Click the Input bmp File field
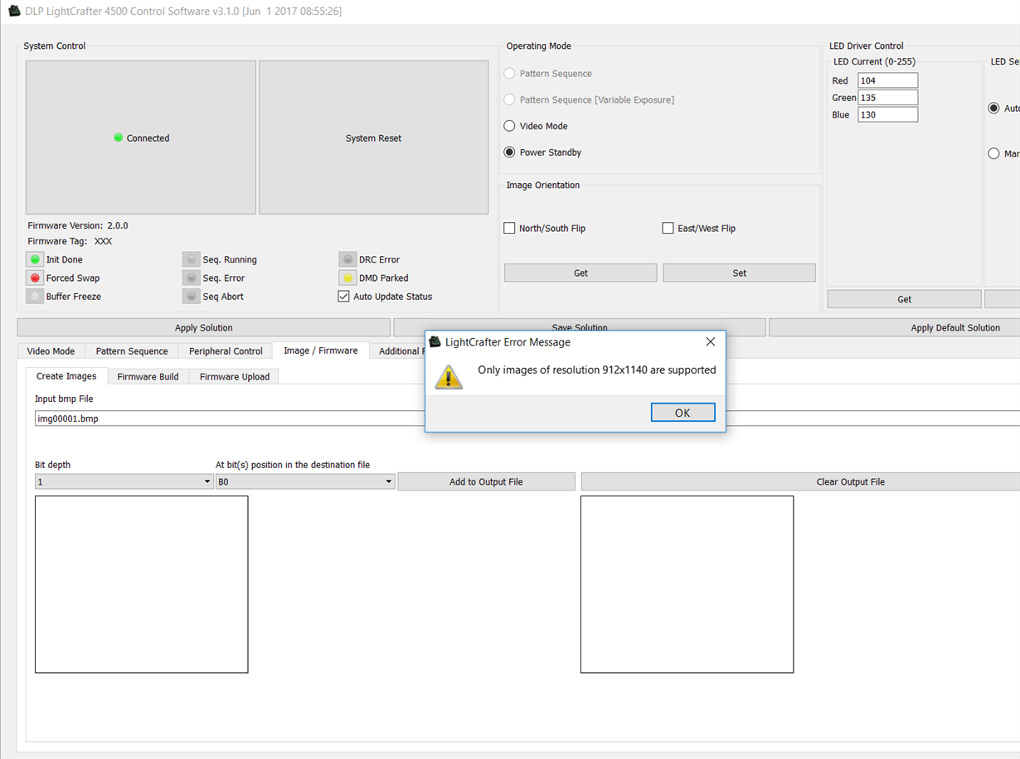 pos(527,418)
